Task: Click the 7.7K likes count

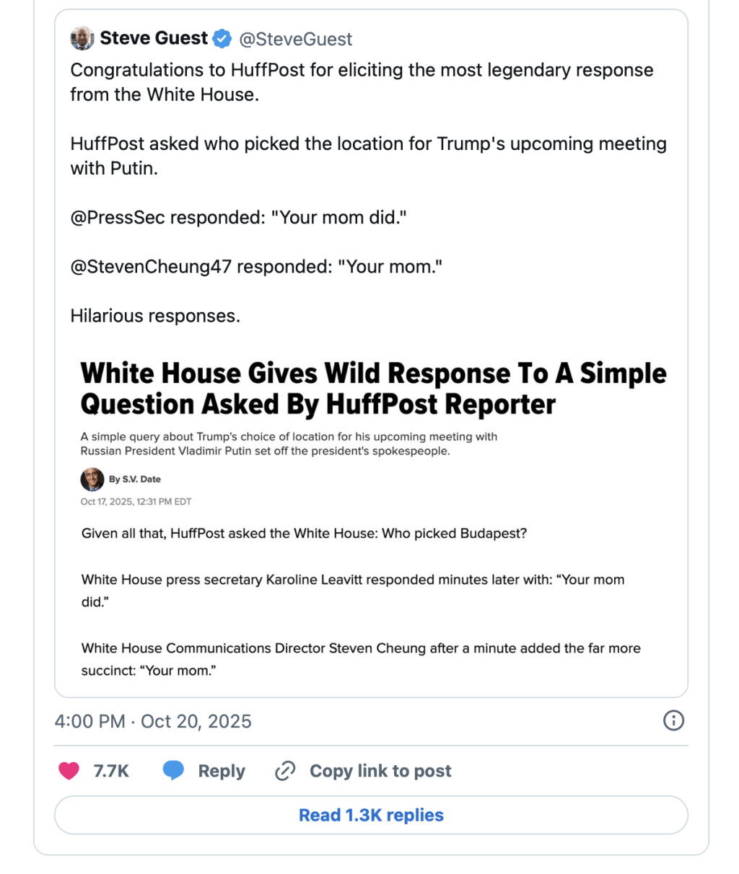Action: click(x=111, y=771)
